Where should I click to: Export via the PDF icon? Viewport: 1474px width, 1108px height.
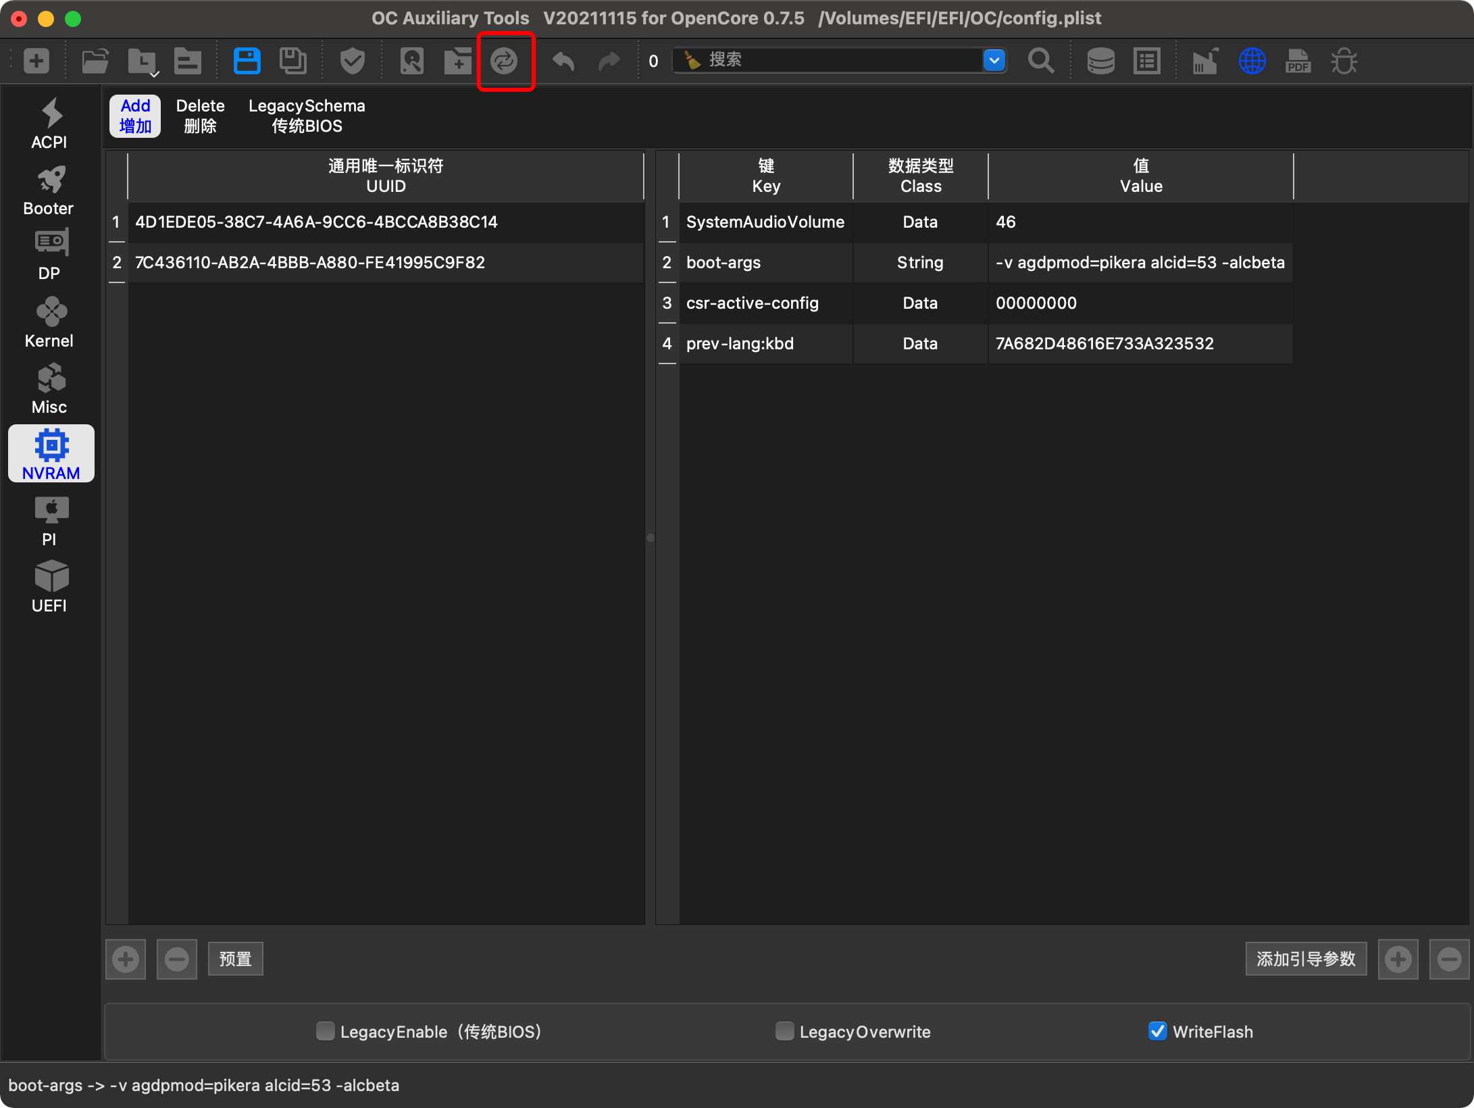coord(1298,61)
